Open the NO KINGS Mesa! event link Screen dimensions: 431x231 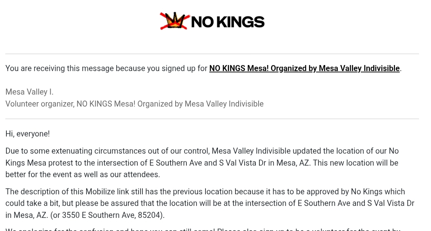click(304, 68)
